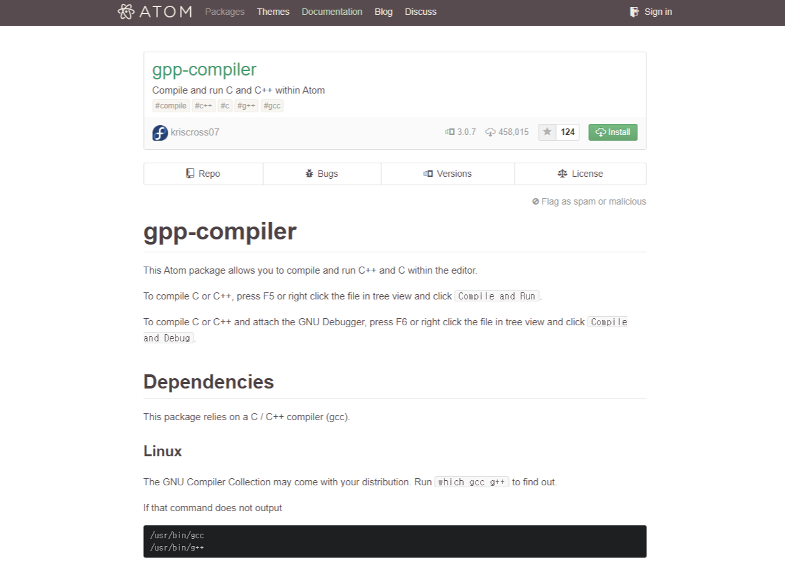Viewport: 785px width, 566px height.
Task: Click the repo book icon
Action: click(190, 174)
